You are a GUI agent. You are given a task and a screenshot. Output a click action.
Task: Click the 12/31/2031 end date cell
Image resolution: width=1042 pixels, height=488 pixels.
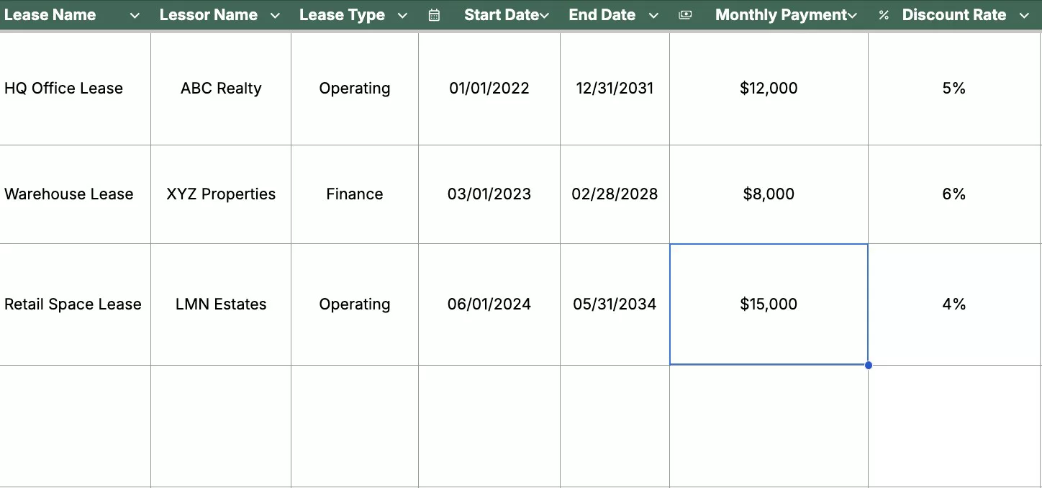point(615,89)
